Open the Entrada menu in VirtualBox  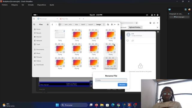point(31,5)
